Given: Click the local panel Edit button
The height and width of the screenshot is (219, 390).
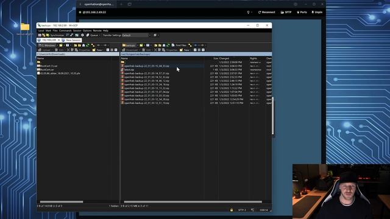Looking at the screenshot, I should pos(60,50).
